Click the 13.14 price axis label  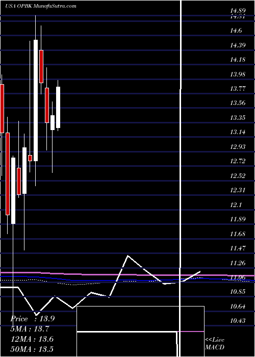pyautogui.click(x=238, y=132)
